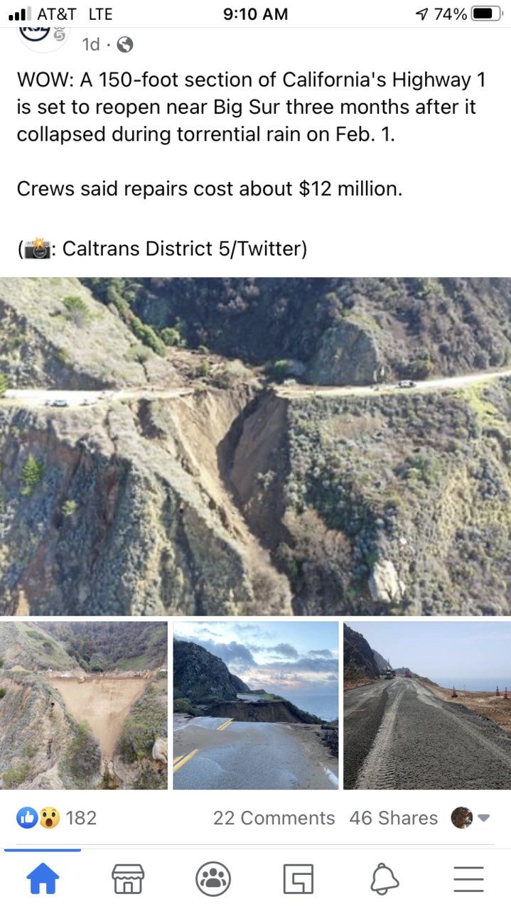Image resolution: width=511 pixels, height=909 pixels.
Task: Open the gravel road construction photo
Action: click(427, 706)
